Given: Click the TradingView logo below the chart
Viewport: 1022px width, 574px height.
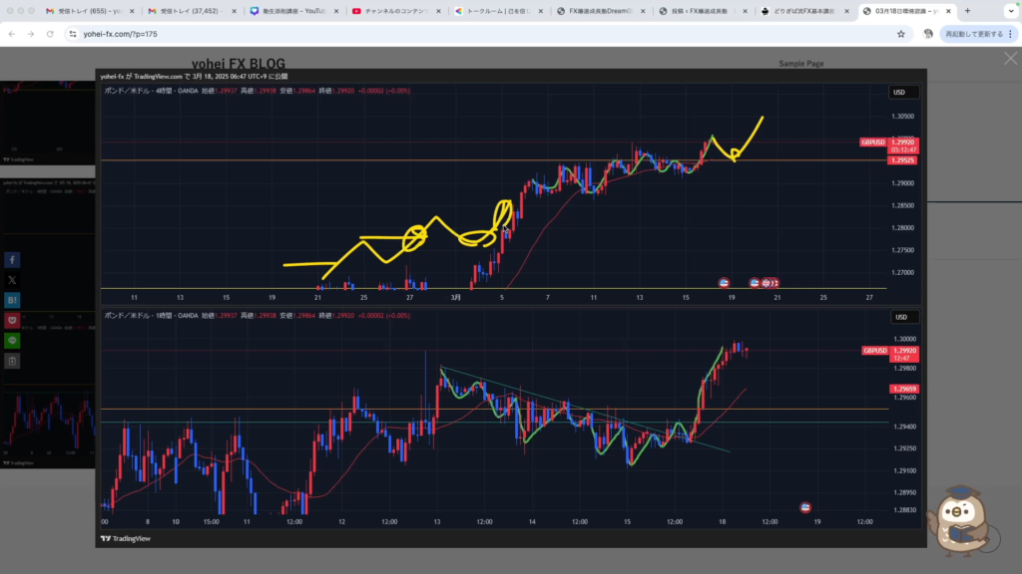Looking at the screenshot, I should [122, 538].
